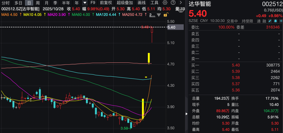Image resolution: width=283 pixels, height=133 pixels.
Task: Toggle 前复权 price adjustment mode
Action: tap(106, 3)
